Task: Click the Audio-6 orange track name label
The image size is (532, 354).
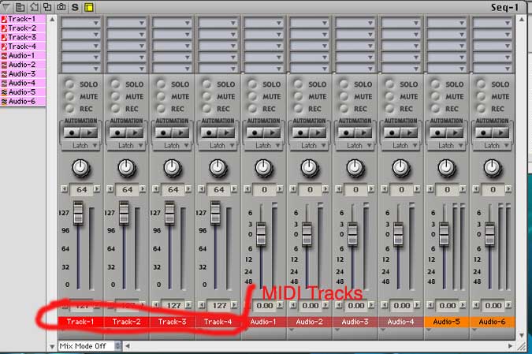Action: tap(492, 322)
